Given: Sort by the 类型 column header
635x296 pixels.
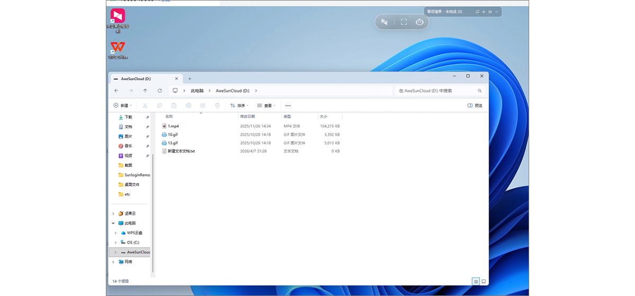Looking at the screenshot, I should point(287,116).
